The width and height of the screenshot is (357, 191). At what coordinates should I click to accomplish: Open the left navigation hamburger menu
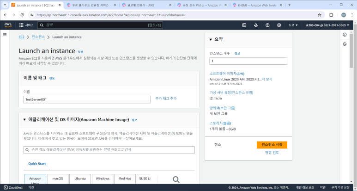pyautogui.click(x=5, y=35)
